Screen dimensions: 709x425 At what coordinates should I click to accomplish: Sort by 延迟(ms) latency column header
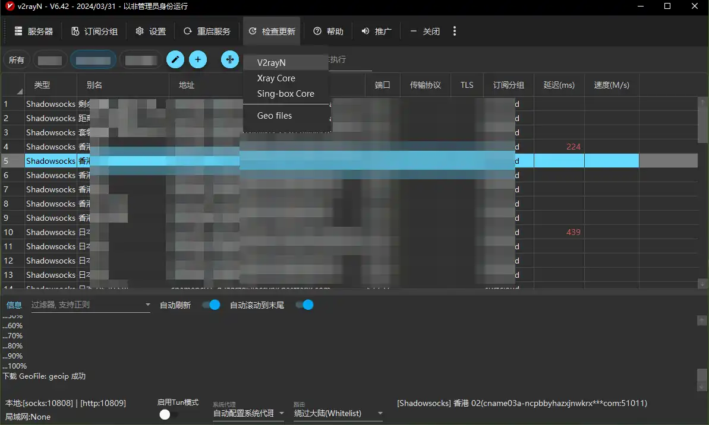click(x=559, y=85)
